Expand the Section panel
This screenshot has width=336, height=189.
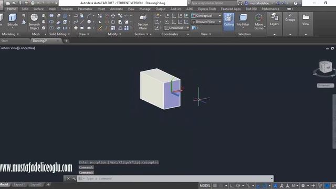click(x=141, y=34)
